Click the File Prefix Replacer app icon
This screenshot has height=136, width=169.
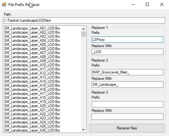pyautogui.click(x=4, y=4)
